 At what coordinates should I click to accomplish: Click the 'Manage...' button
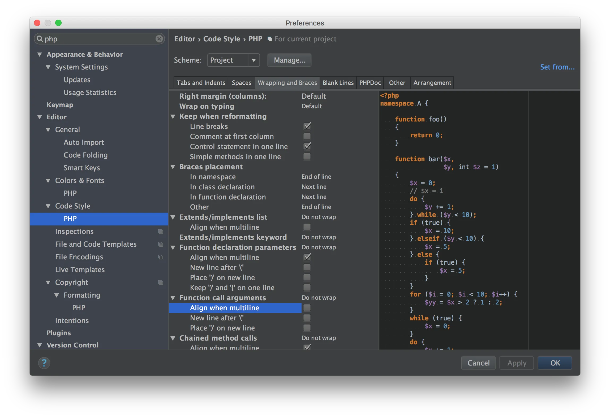(x=289, y=60)
